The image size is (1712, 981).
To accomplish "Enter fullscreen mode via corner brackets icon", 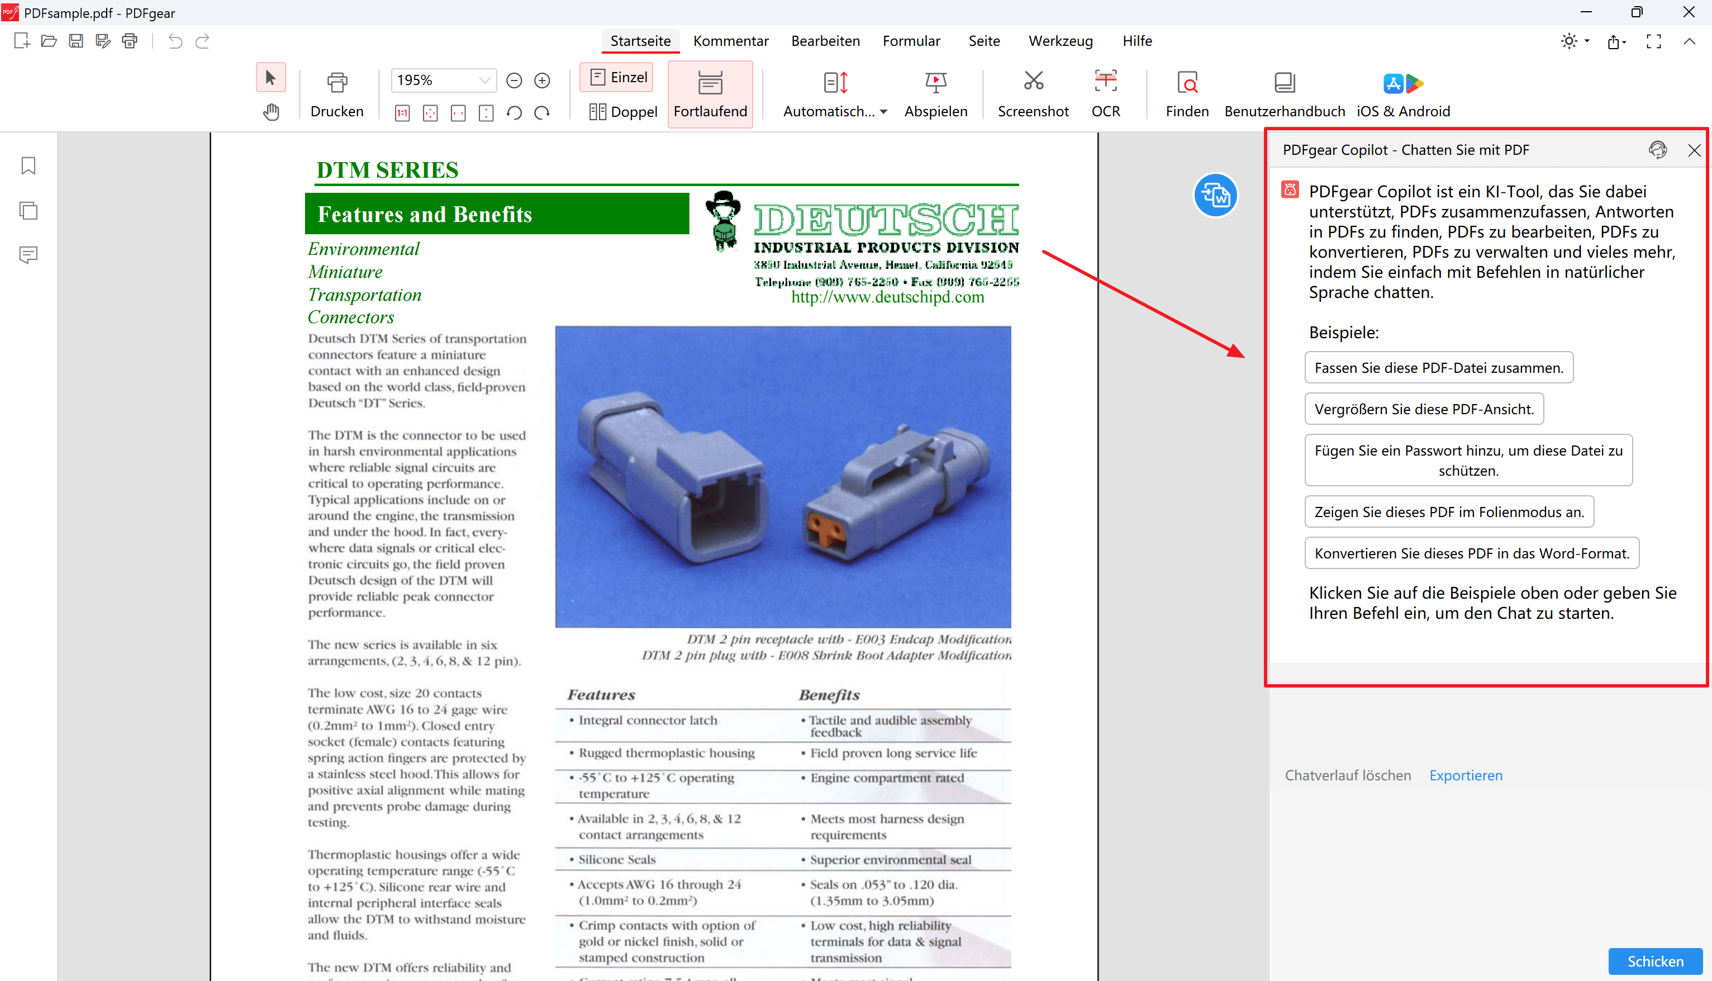I will (1653, 42).
